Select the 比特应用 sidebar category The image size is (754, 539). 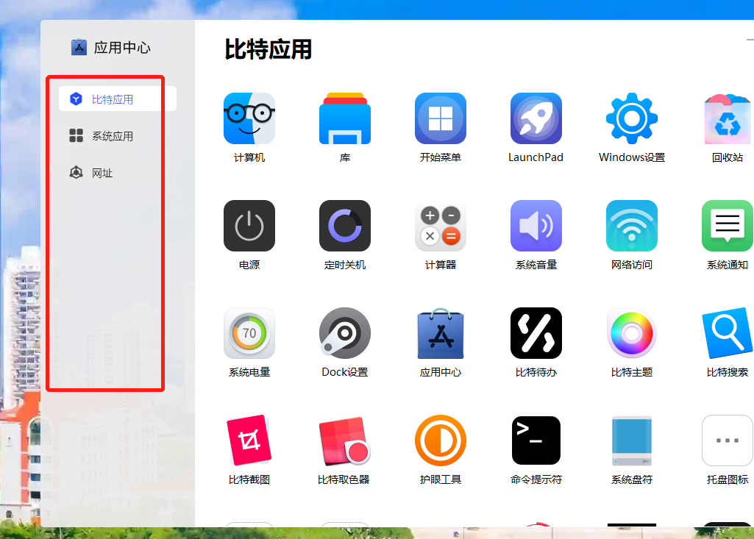pyautogui.click(x=118, y=99)
